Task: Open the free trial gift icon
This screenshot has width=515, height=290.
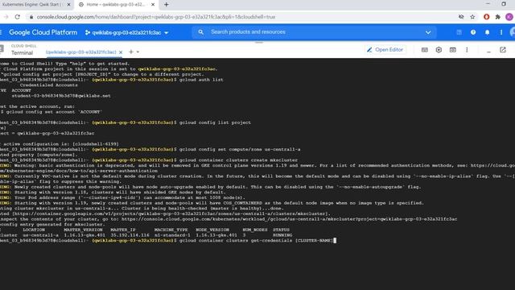Action: pyautogui.click(x=459, y=32)
